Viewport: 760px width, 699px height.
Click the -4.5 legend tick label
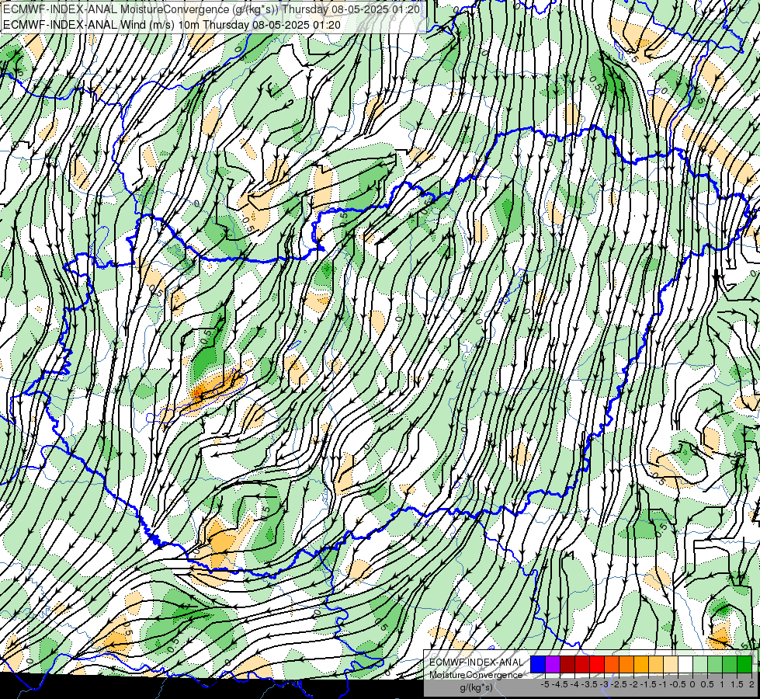coord(560,684)
